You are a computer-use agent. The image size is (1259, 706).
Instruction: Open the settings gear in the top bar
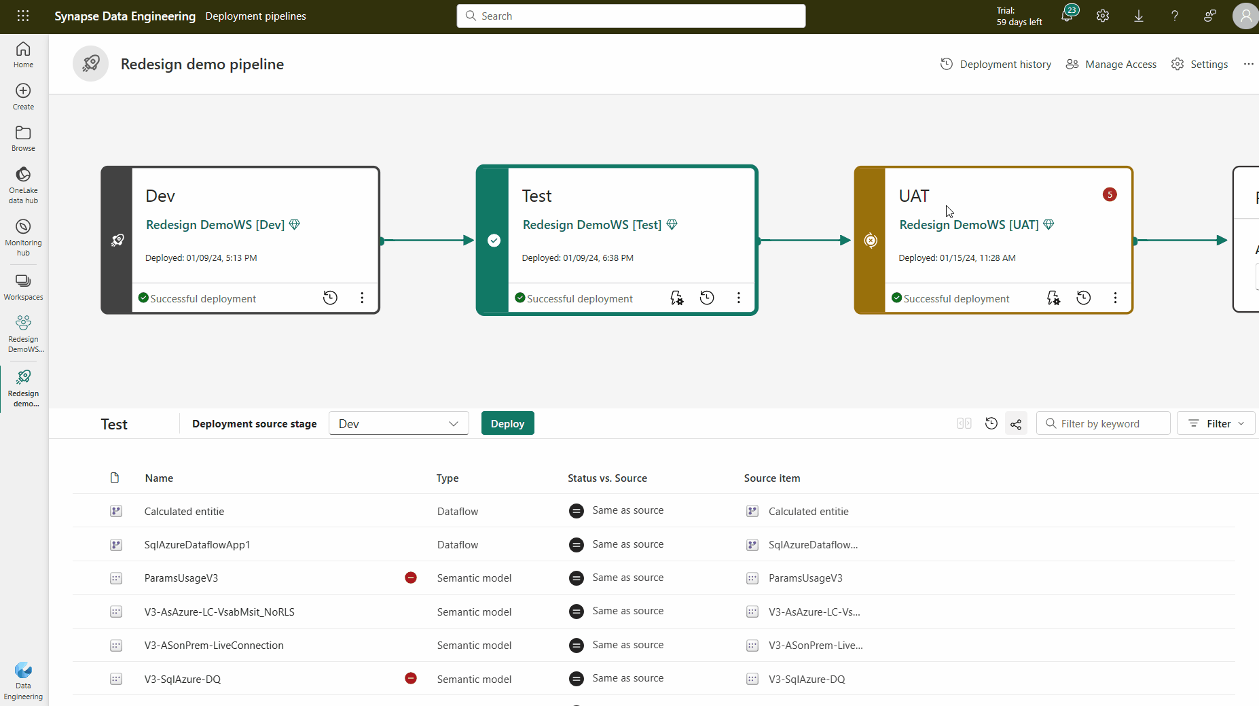(x=1103, y=16)
